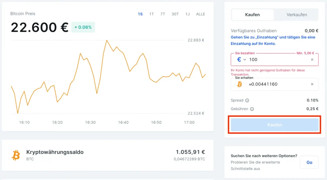
Task: Click the Gebühren info icon
Action: click(x=252, y=109)
